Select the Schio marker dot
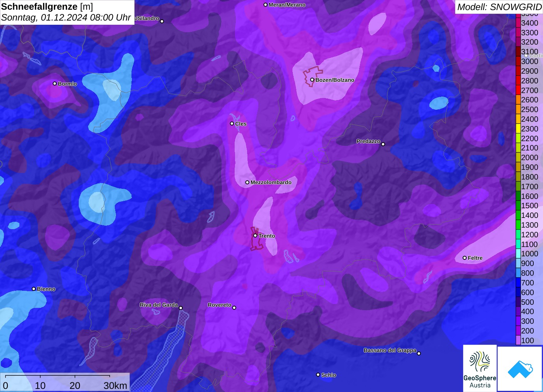Screen dimensions: 543x392 tap(318, 375)
